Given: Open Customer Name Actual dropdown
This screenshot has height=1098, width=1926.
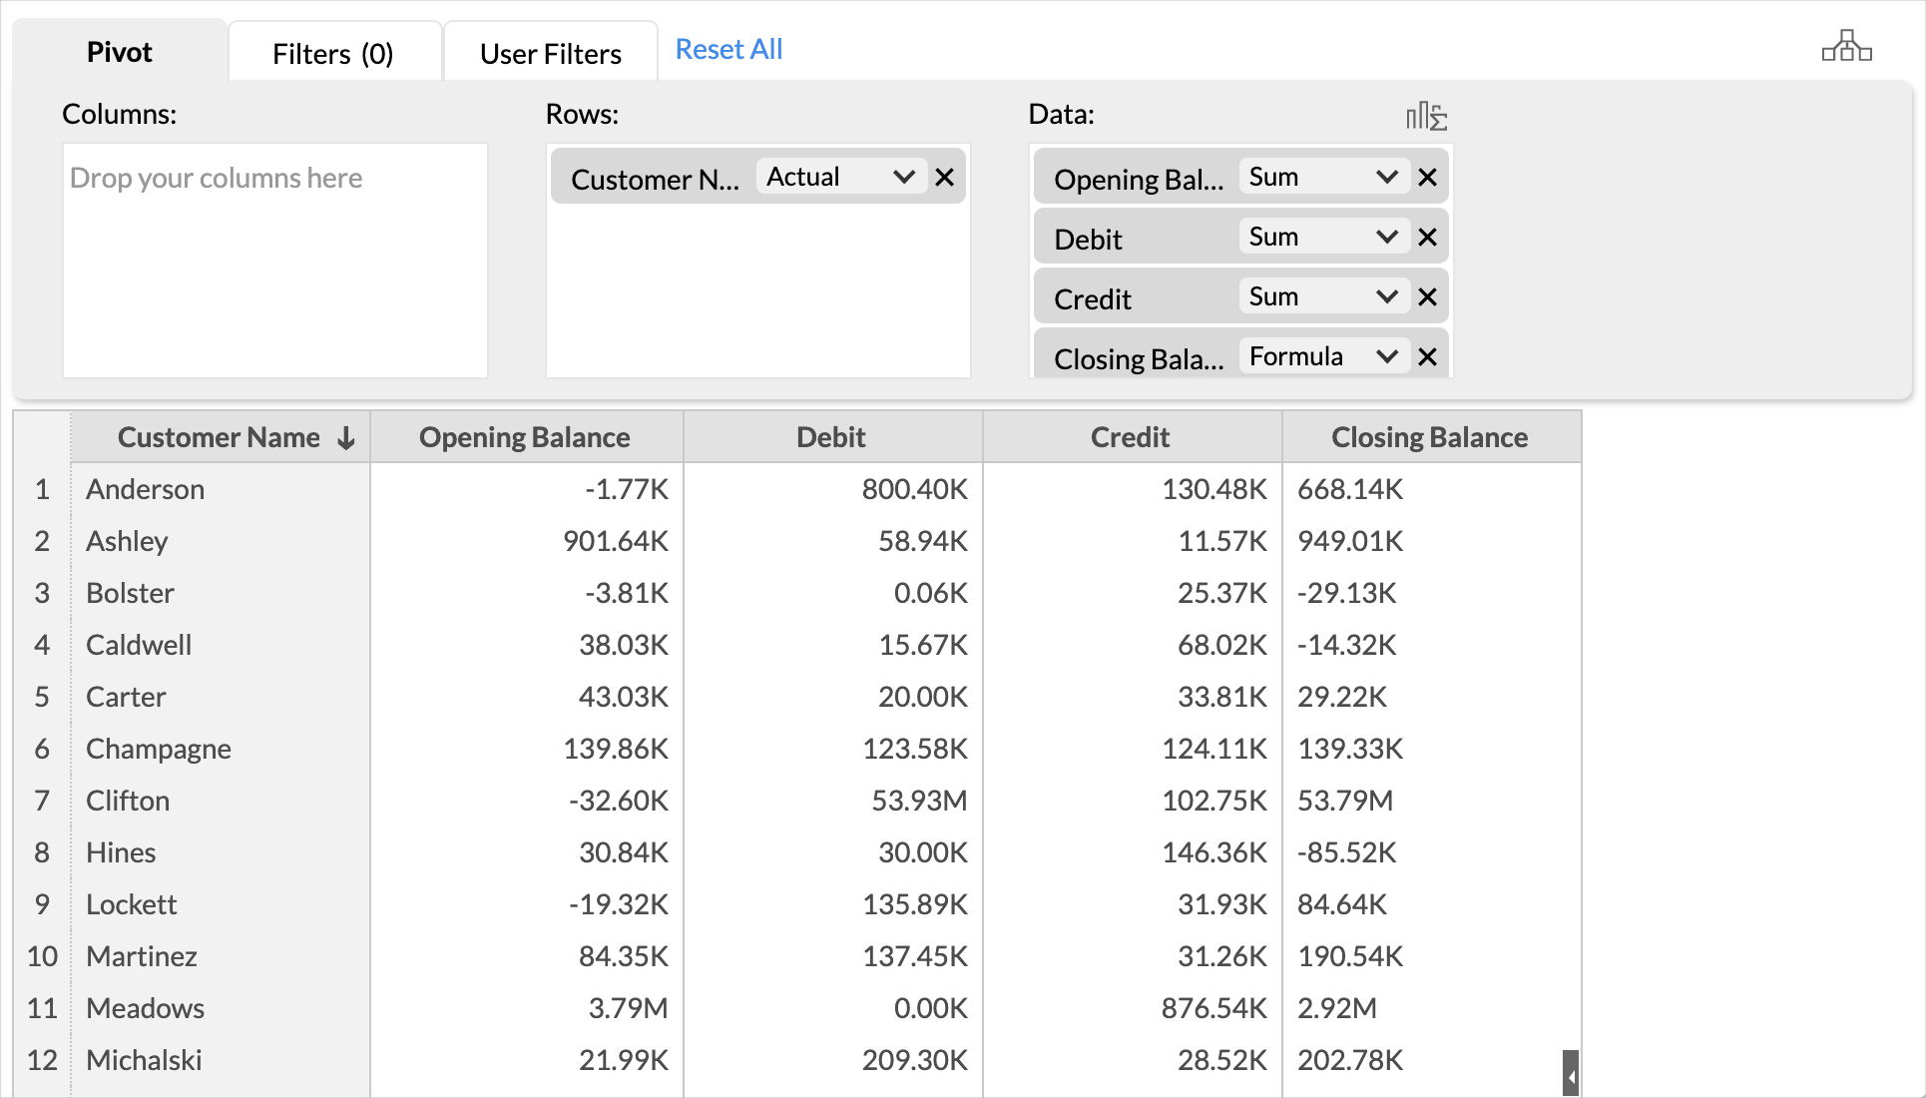Looking at the screenshot, I should [x=841, y=178].
